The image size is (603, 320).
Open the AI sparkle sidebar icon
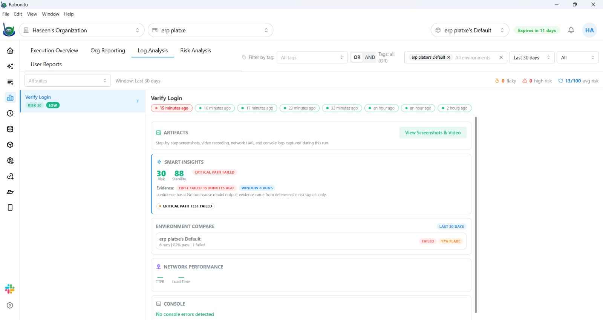tap(10, 66)
